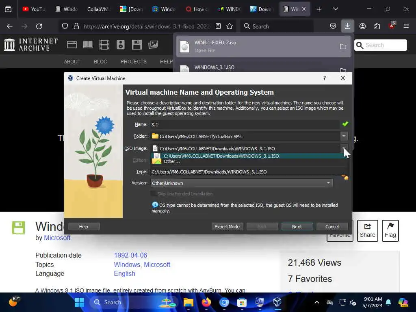The height and width of the screenshot is (312, 416).
Task: Open the Windows Start button
Action: pyautogui.click(x=79, y=302)
